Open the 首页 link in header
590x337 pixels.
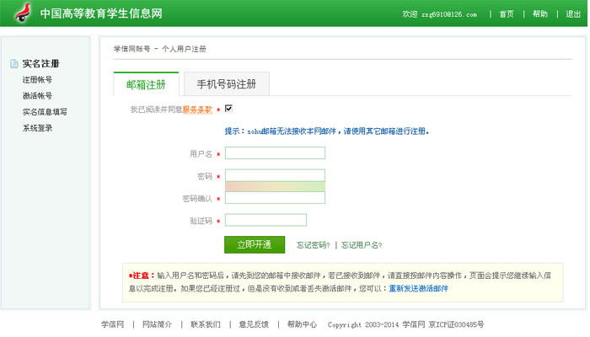(x=507, y=14)
